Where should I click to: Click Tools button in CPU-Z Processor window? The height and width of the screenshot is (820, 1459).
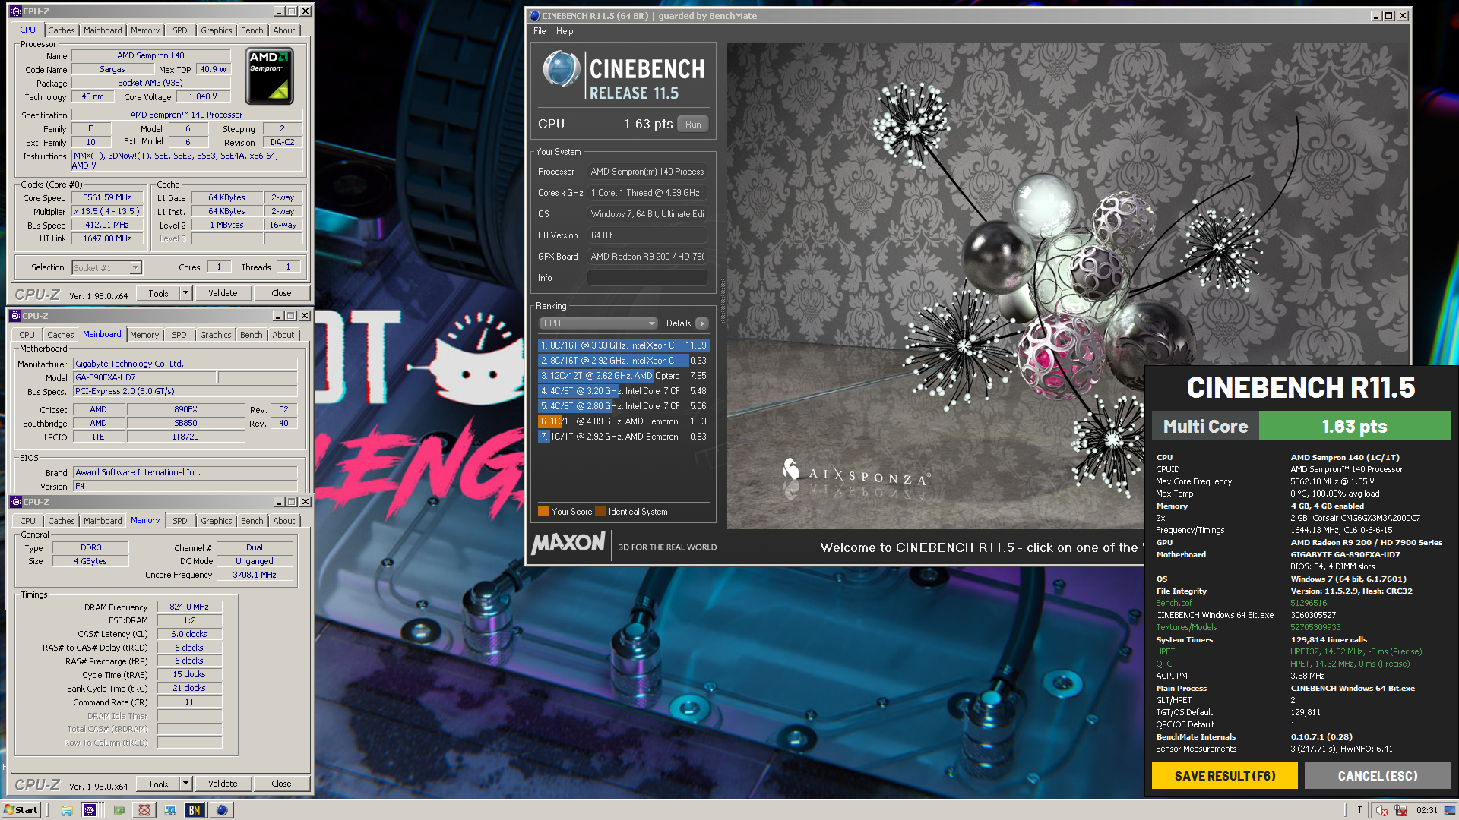pos(158,293)
